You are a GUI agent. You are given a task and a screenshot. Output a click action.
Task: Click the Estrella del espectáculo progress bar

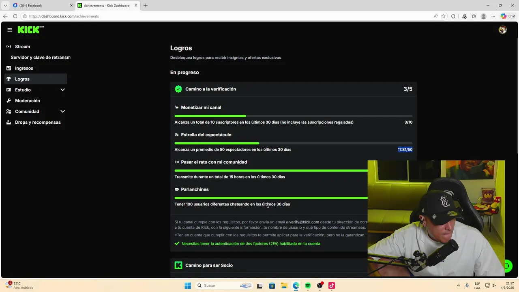(294, 143)
